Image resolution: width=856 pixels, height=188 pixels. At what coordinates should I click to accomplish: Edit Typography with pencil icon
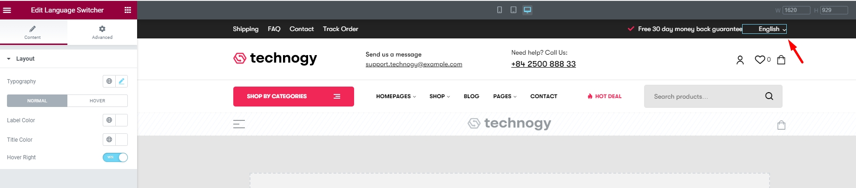[122, 81]
